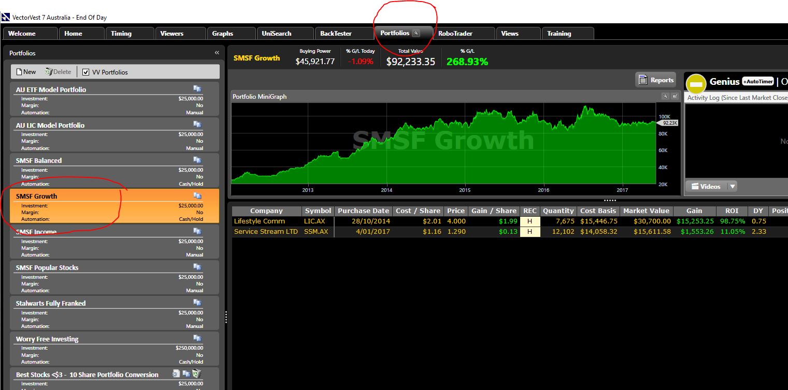Collapse the Portfolios sidebar with the double chevron
The width and height of the screenshot is (788, 390).
[217, 52]
